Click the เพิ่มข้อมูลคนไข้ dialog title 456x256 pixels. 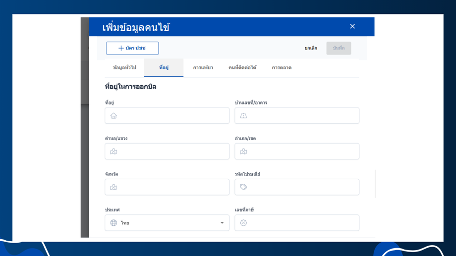136,27
